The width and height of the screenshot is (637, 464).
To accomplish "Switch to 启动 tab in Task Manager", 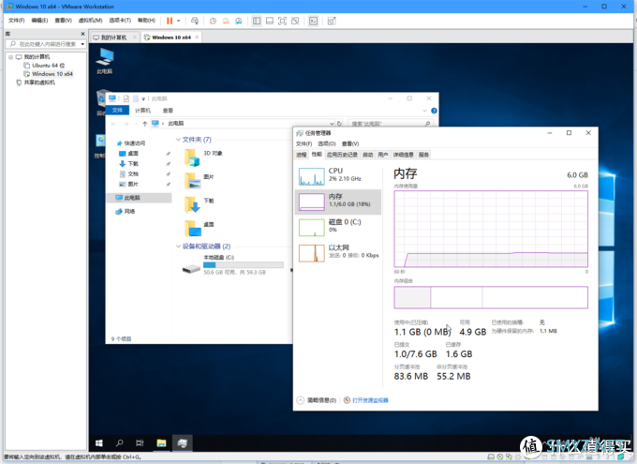I will [367, 155].
